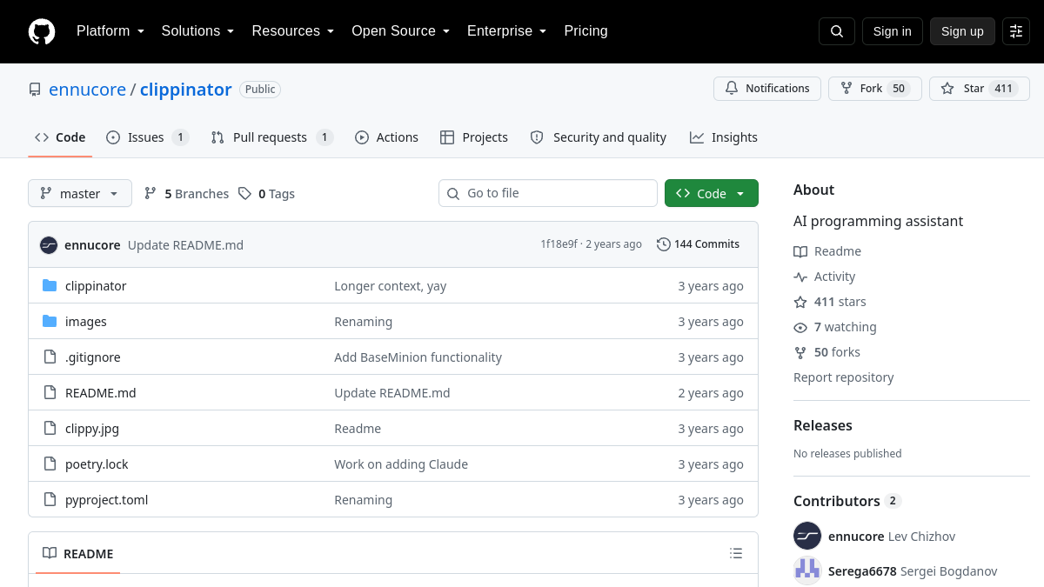Image resolution: width=1044 pixels, height=587 pixels.
Task: Open the clippinator folder
Action: pyautogui.click(x=96, y=286)
